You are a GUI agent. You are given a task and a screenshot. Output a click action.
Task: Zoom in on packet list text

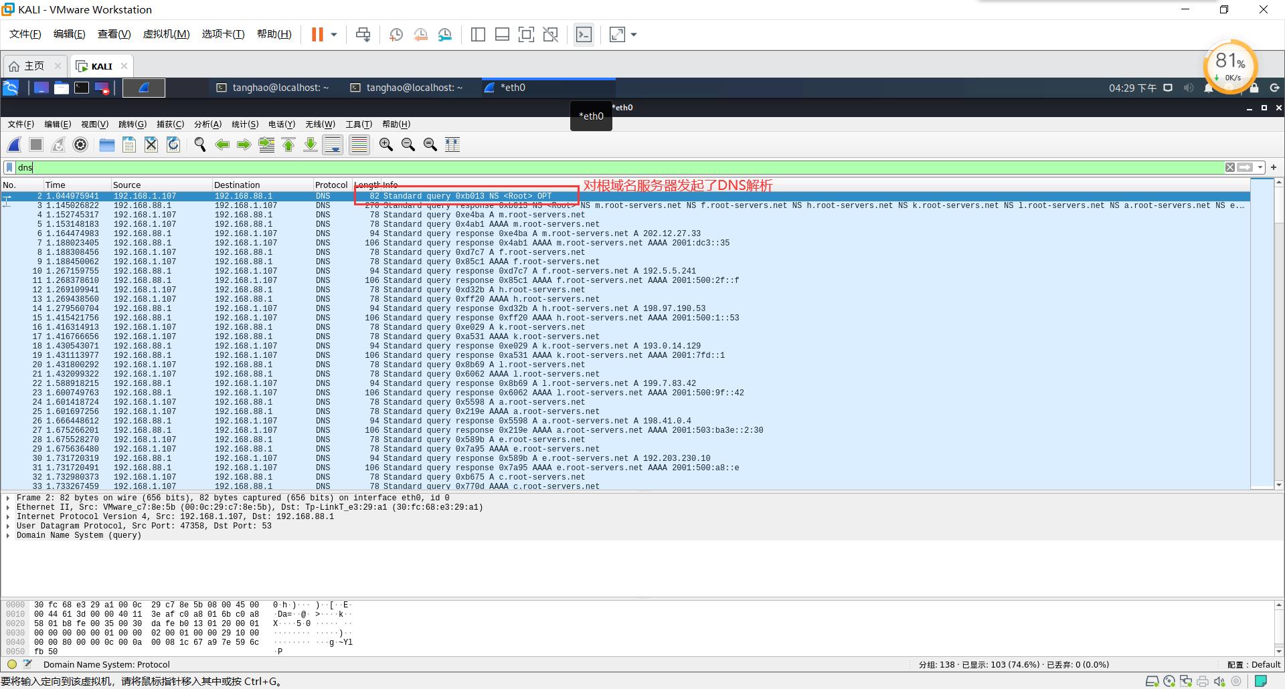pos(386,144)
